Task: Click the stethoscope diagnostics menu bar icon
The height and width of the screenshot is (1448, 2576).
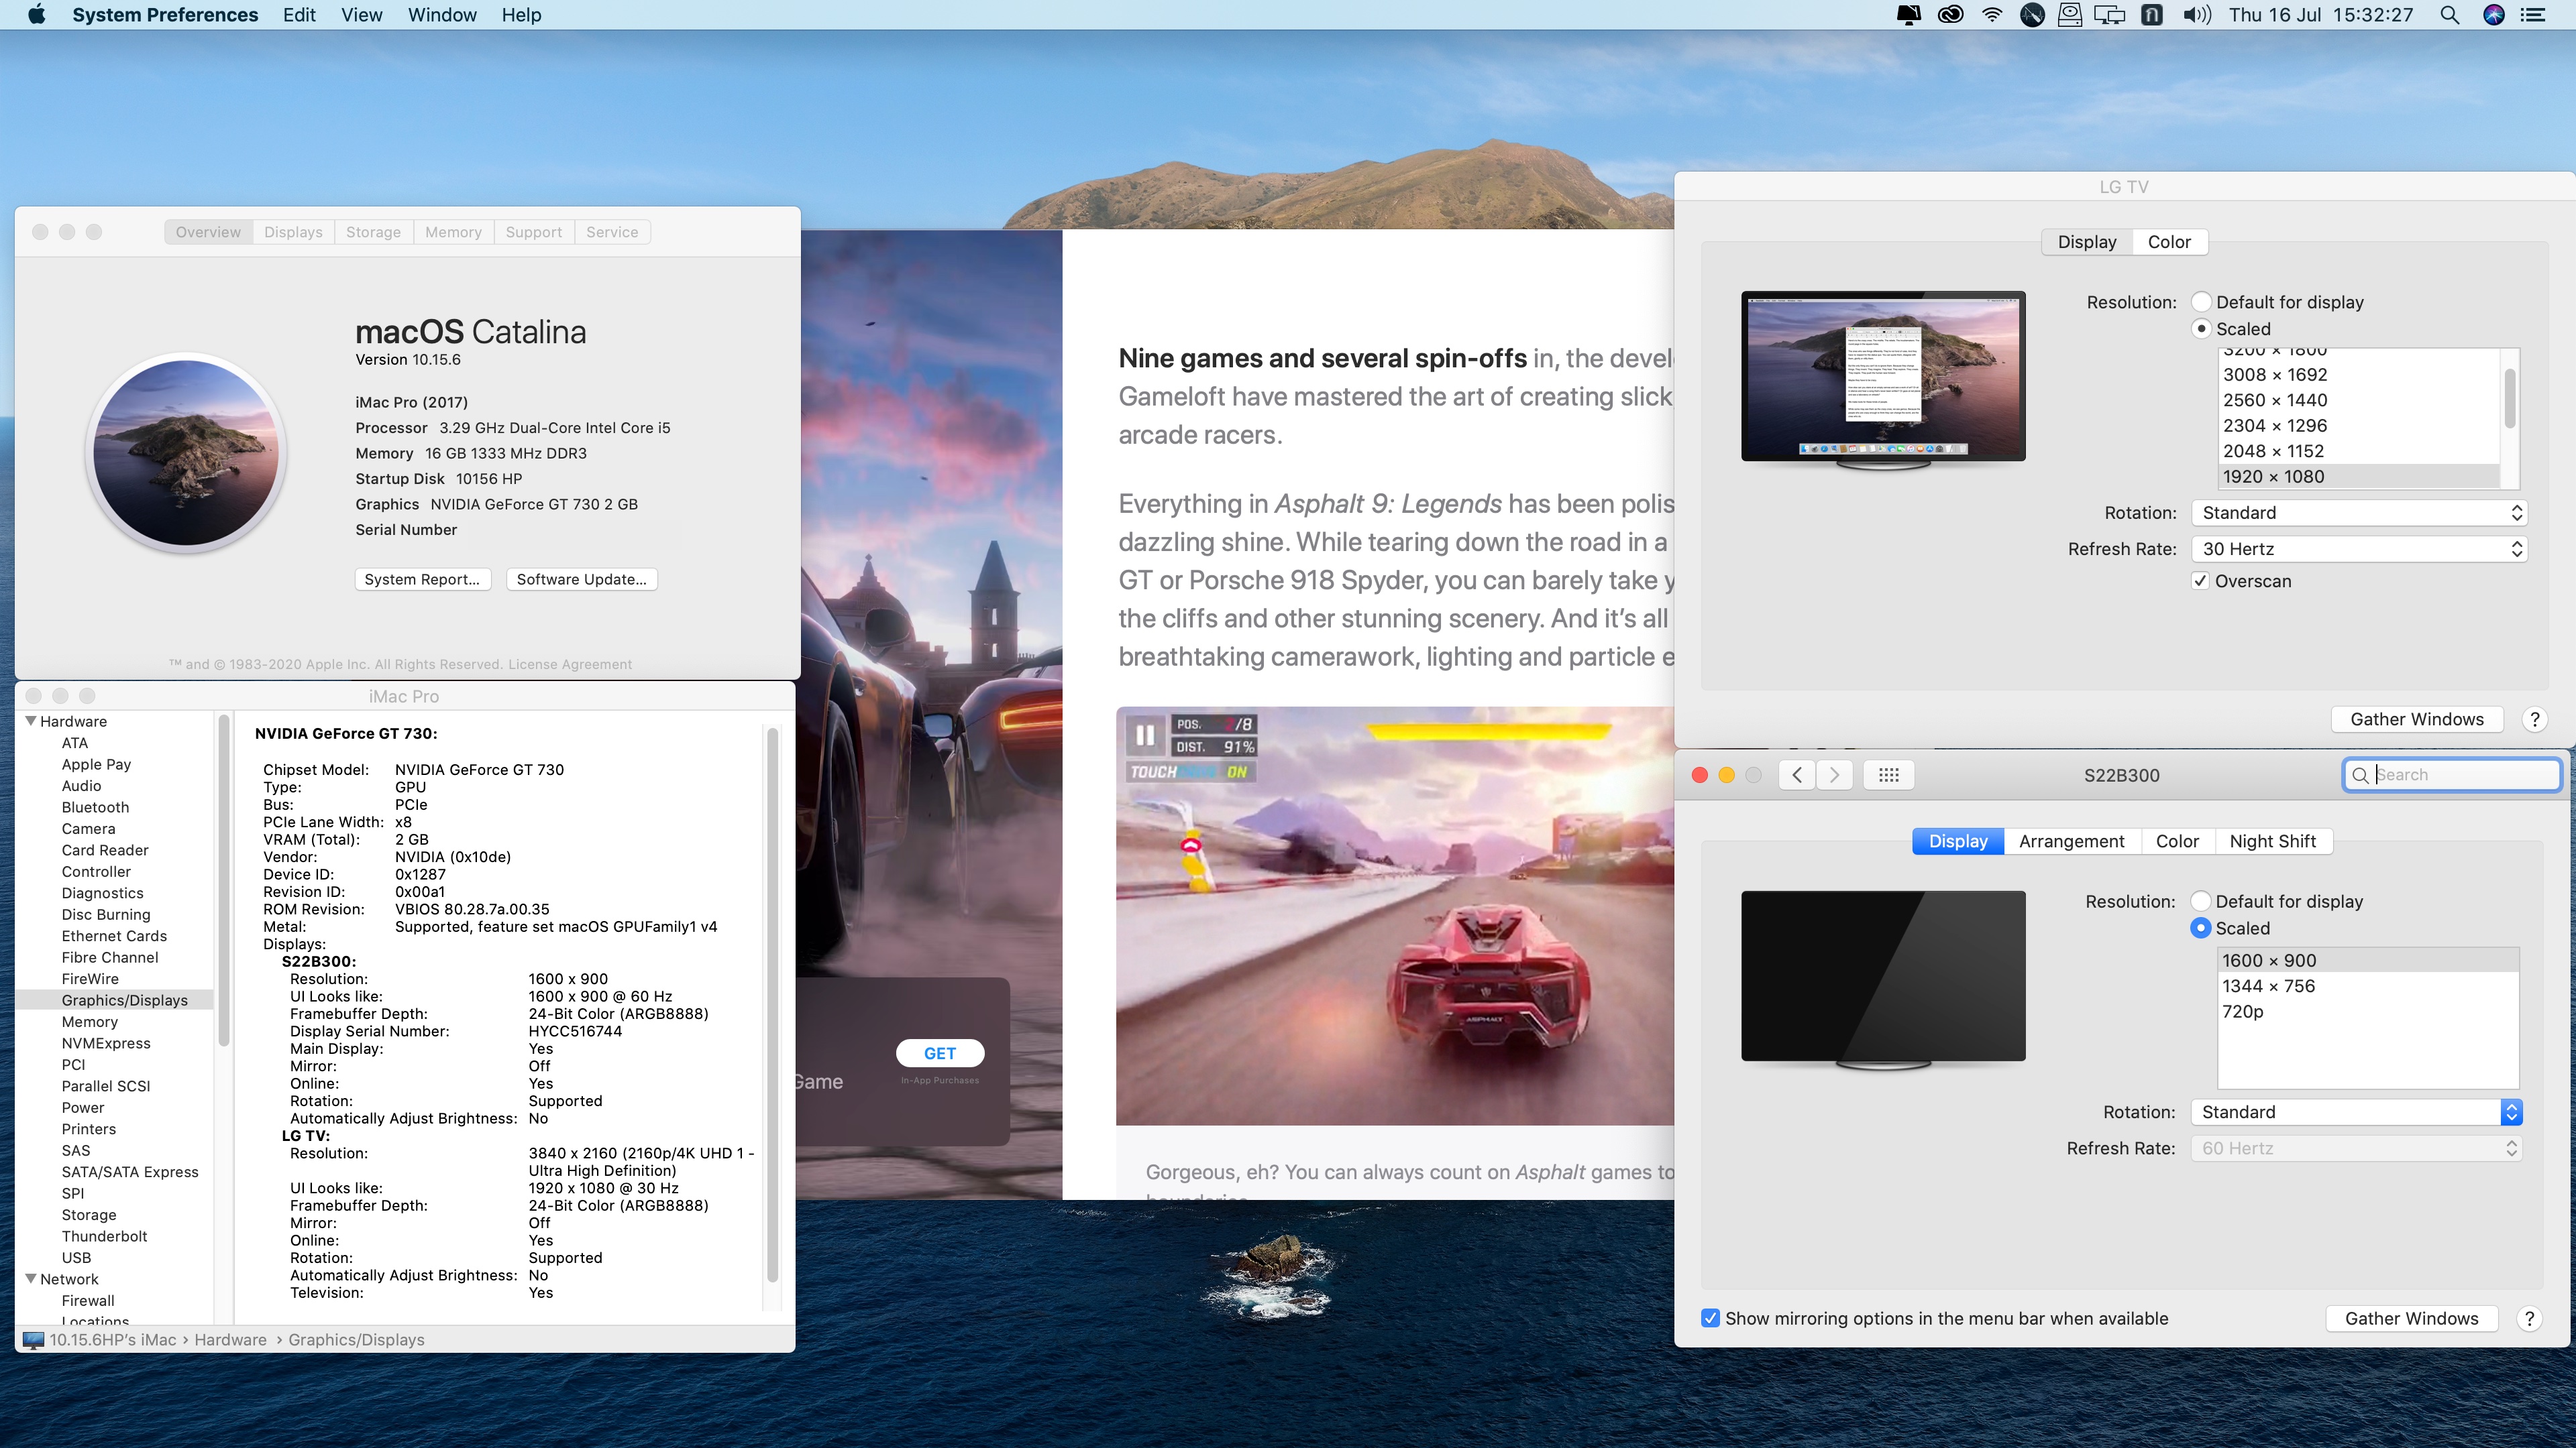Action: click(2032, 15)
